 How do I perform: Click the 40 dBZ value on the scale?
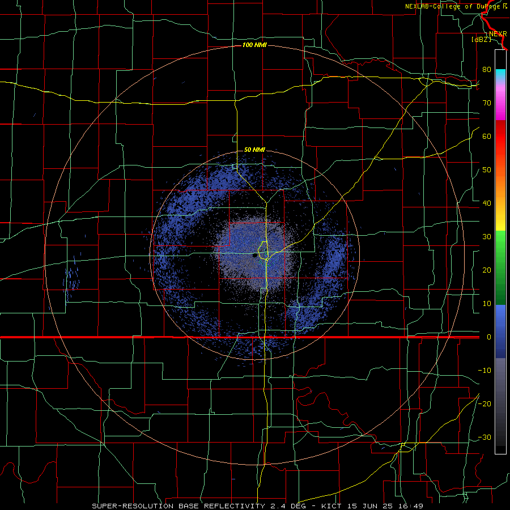(x=487, y=203)
